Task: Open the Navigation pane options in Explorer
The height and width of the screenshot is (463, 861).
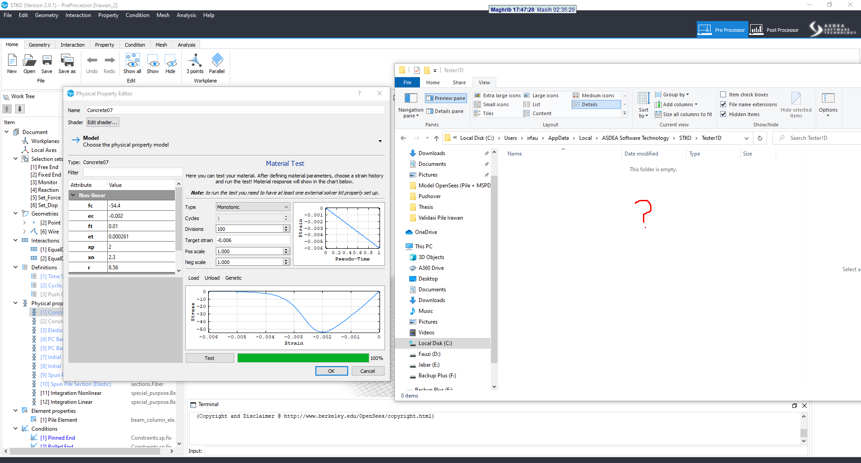Action: click(411, 106)
